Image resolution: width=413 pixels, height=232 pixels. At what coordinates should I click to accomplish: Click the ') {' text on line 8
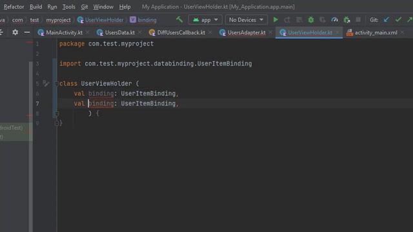[94, 113]
